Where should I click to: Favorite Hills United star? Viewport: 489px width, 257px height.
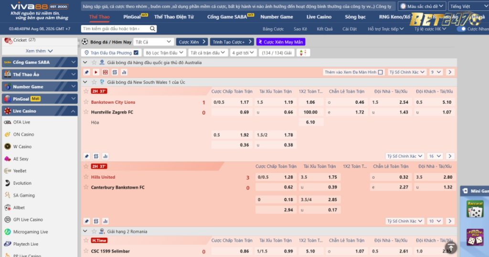(x=86, y=177)
